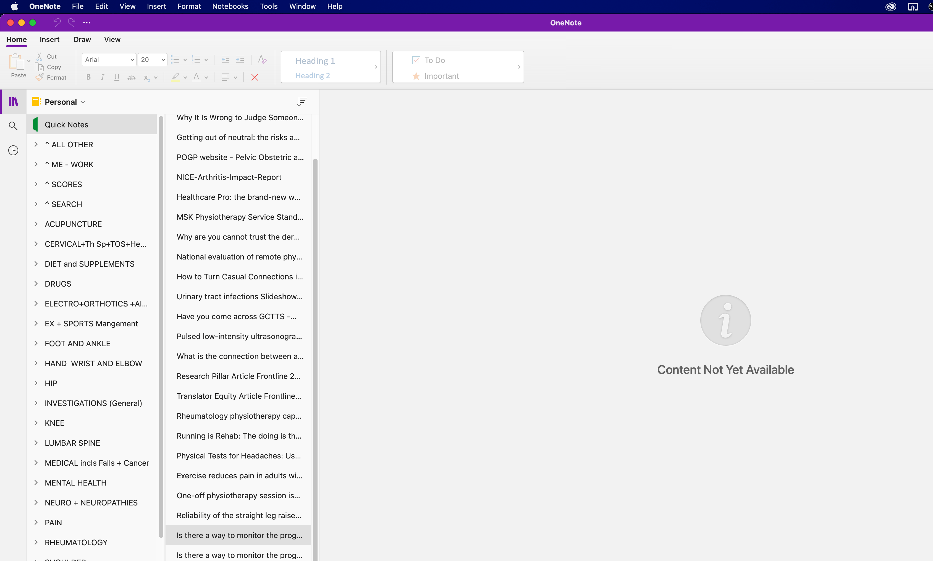The height and width of the screenshot is (561, 933).
Task: Select the Quick Notes section
Action: (x=91, y=124)
